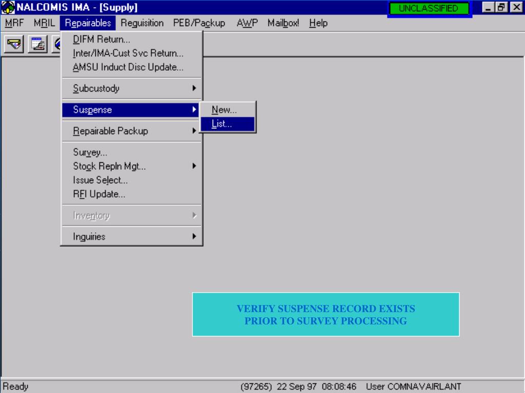Close the NALCOMIS IMA window
This screenshot has height=393, width=525.
pos(516,7)
